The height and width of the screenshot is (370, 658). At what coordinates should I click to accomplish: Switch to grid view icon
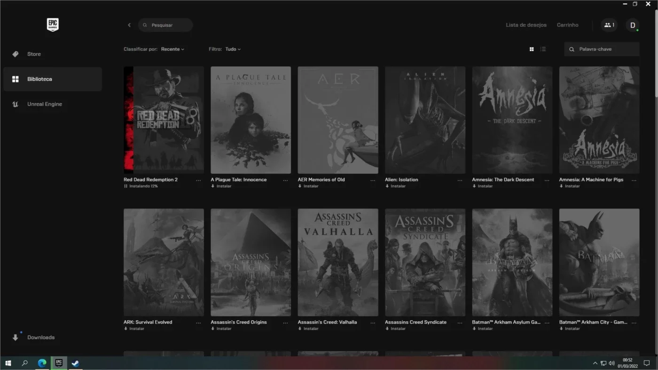[x=532, y=49]
